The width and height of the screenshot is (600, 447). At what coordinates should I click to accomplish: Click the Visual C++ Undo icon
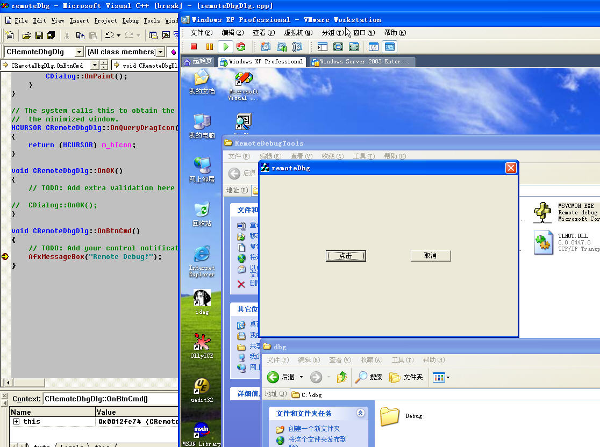coord(110,35)
